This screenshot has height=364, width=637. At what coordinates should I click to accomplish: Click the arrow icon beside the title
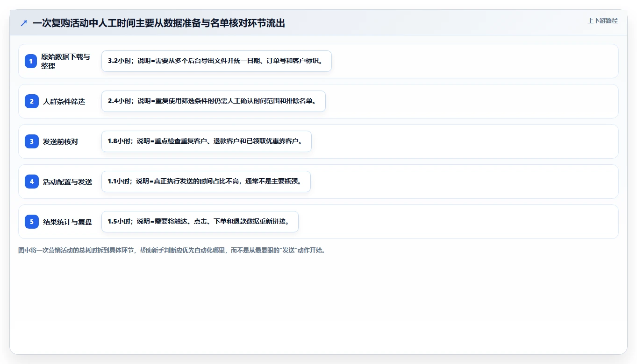tap(24, 23)
